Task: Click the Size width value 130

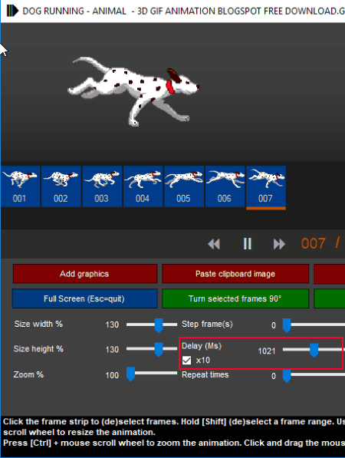Action: (112, 325)
